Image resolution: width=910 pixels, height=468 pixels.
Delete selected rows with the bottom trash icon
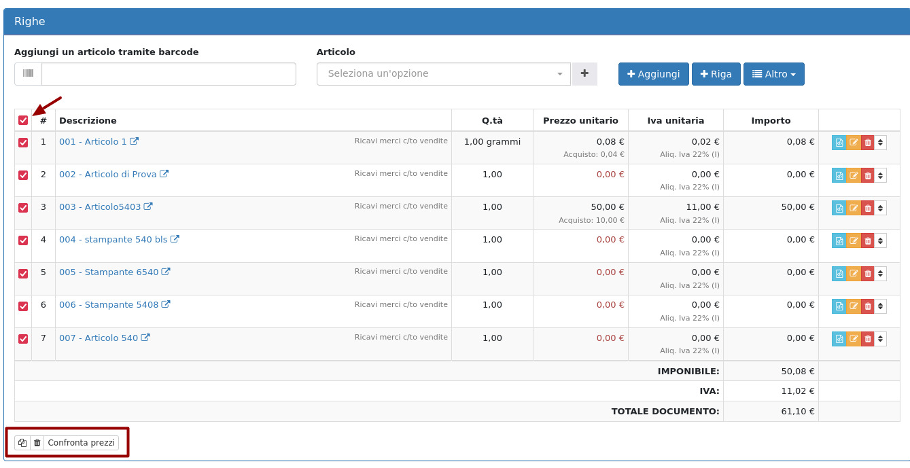37,443
